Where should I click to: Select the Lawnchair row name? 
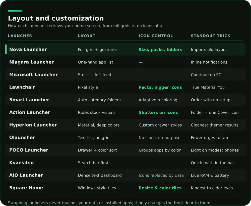click(22, 87)
